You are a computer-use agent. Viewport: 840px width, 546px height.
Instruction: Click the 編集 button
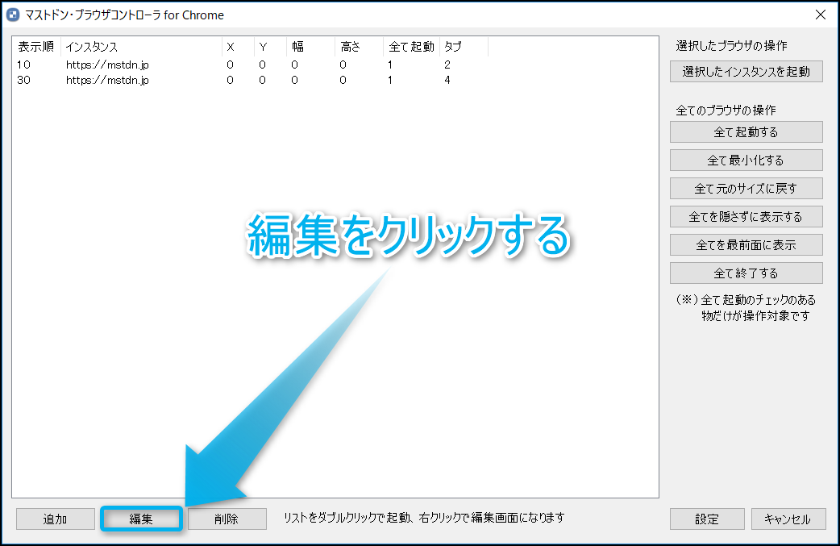coord(141,519)
